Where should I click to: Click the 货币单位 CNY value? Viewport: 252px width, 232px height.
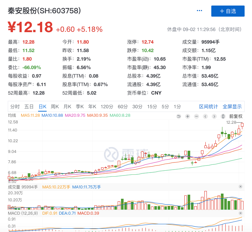pos(156,93)
